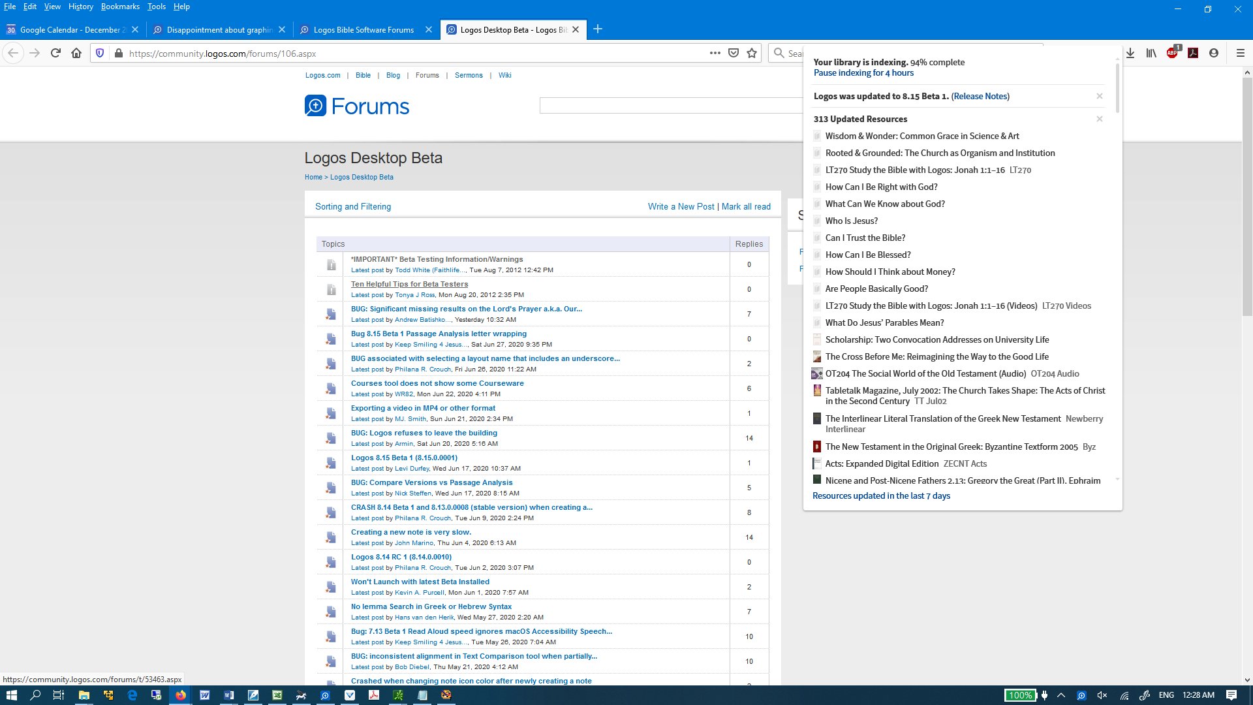Open Microsoft Edge from taskbar
Image resolution: width=1253 pixels, height=705 pixels.
coord(132,695)
